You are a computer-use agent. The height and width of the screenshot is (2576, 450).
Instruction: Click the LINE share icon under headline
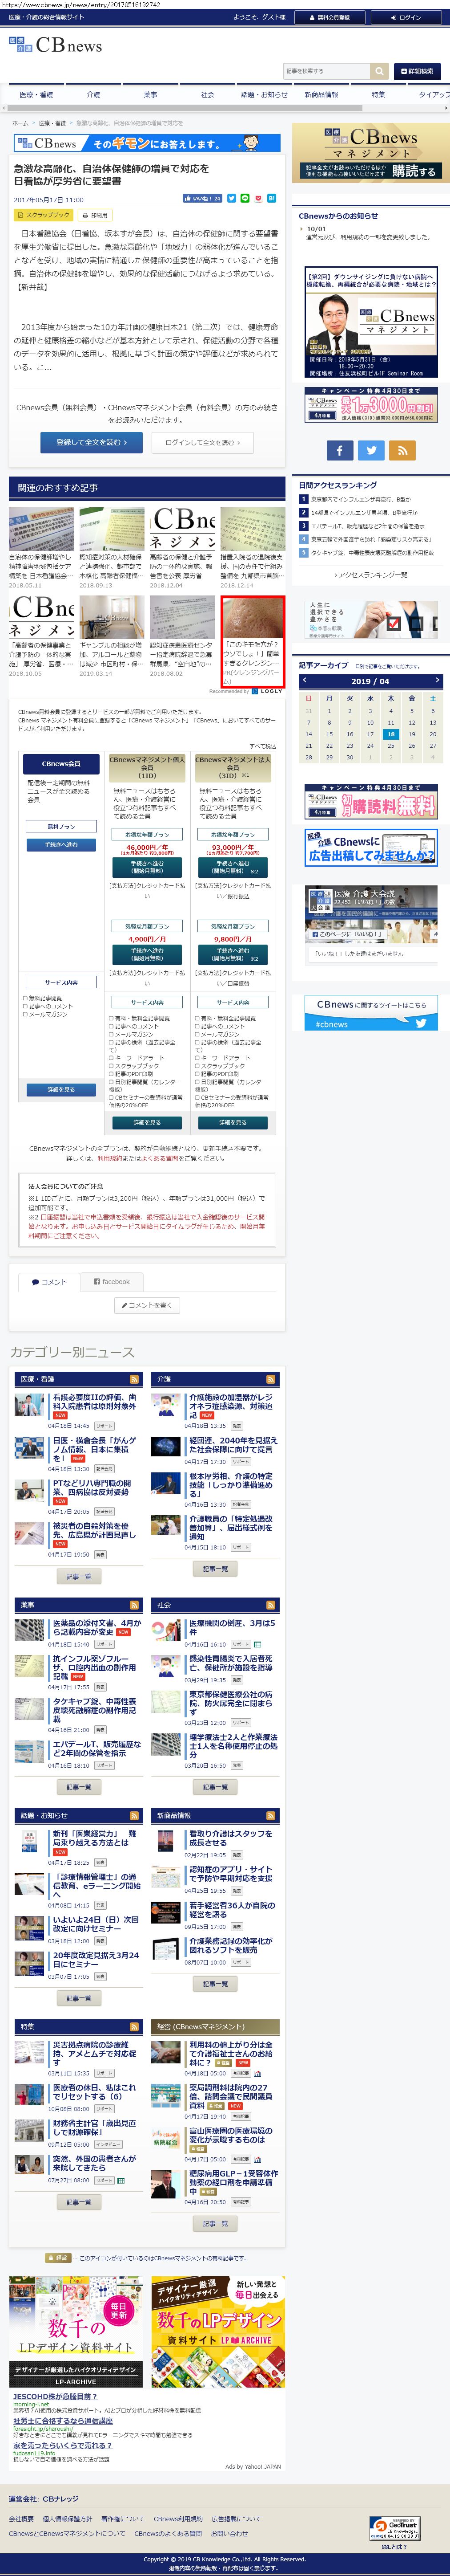point(245,198)
